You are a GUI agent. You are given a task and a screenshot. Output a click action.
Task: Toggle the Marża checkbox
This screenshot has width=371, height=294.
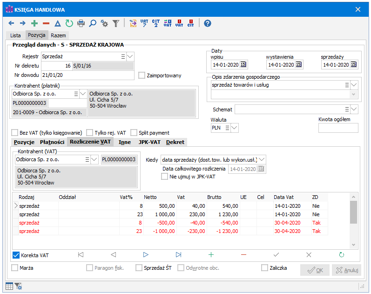pos(15,268)
